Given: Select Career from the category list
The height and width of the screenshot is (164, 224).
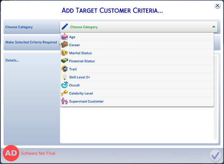Looking at the screenshot, I should pos(75,45).
